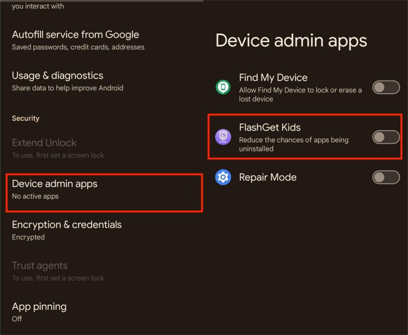Click the lock symbol inside Find My Device icon

223,87
